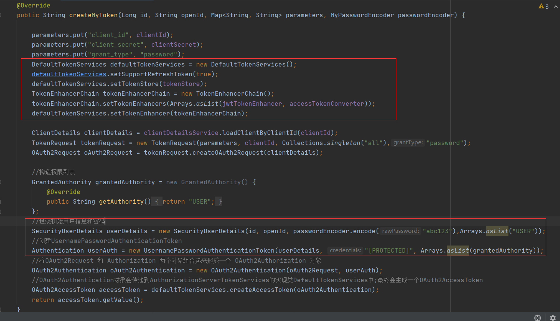Click the accessTokenConverter field reference
Image resolution: width=560 pixels, height=321 pixels.
[327, 104]
